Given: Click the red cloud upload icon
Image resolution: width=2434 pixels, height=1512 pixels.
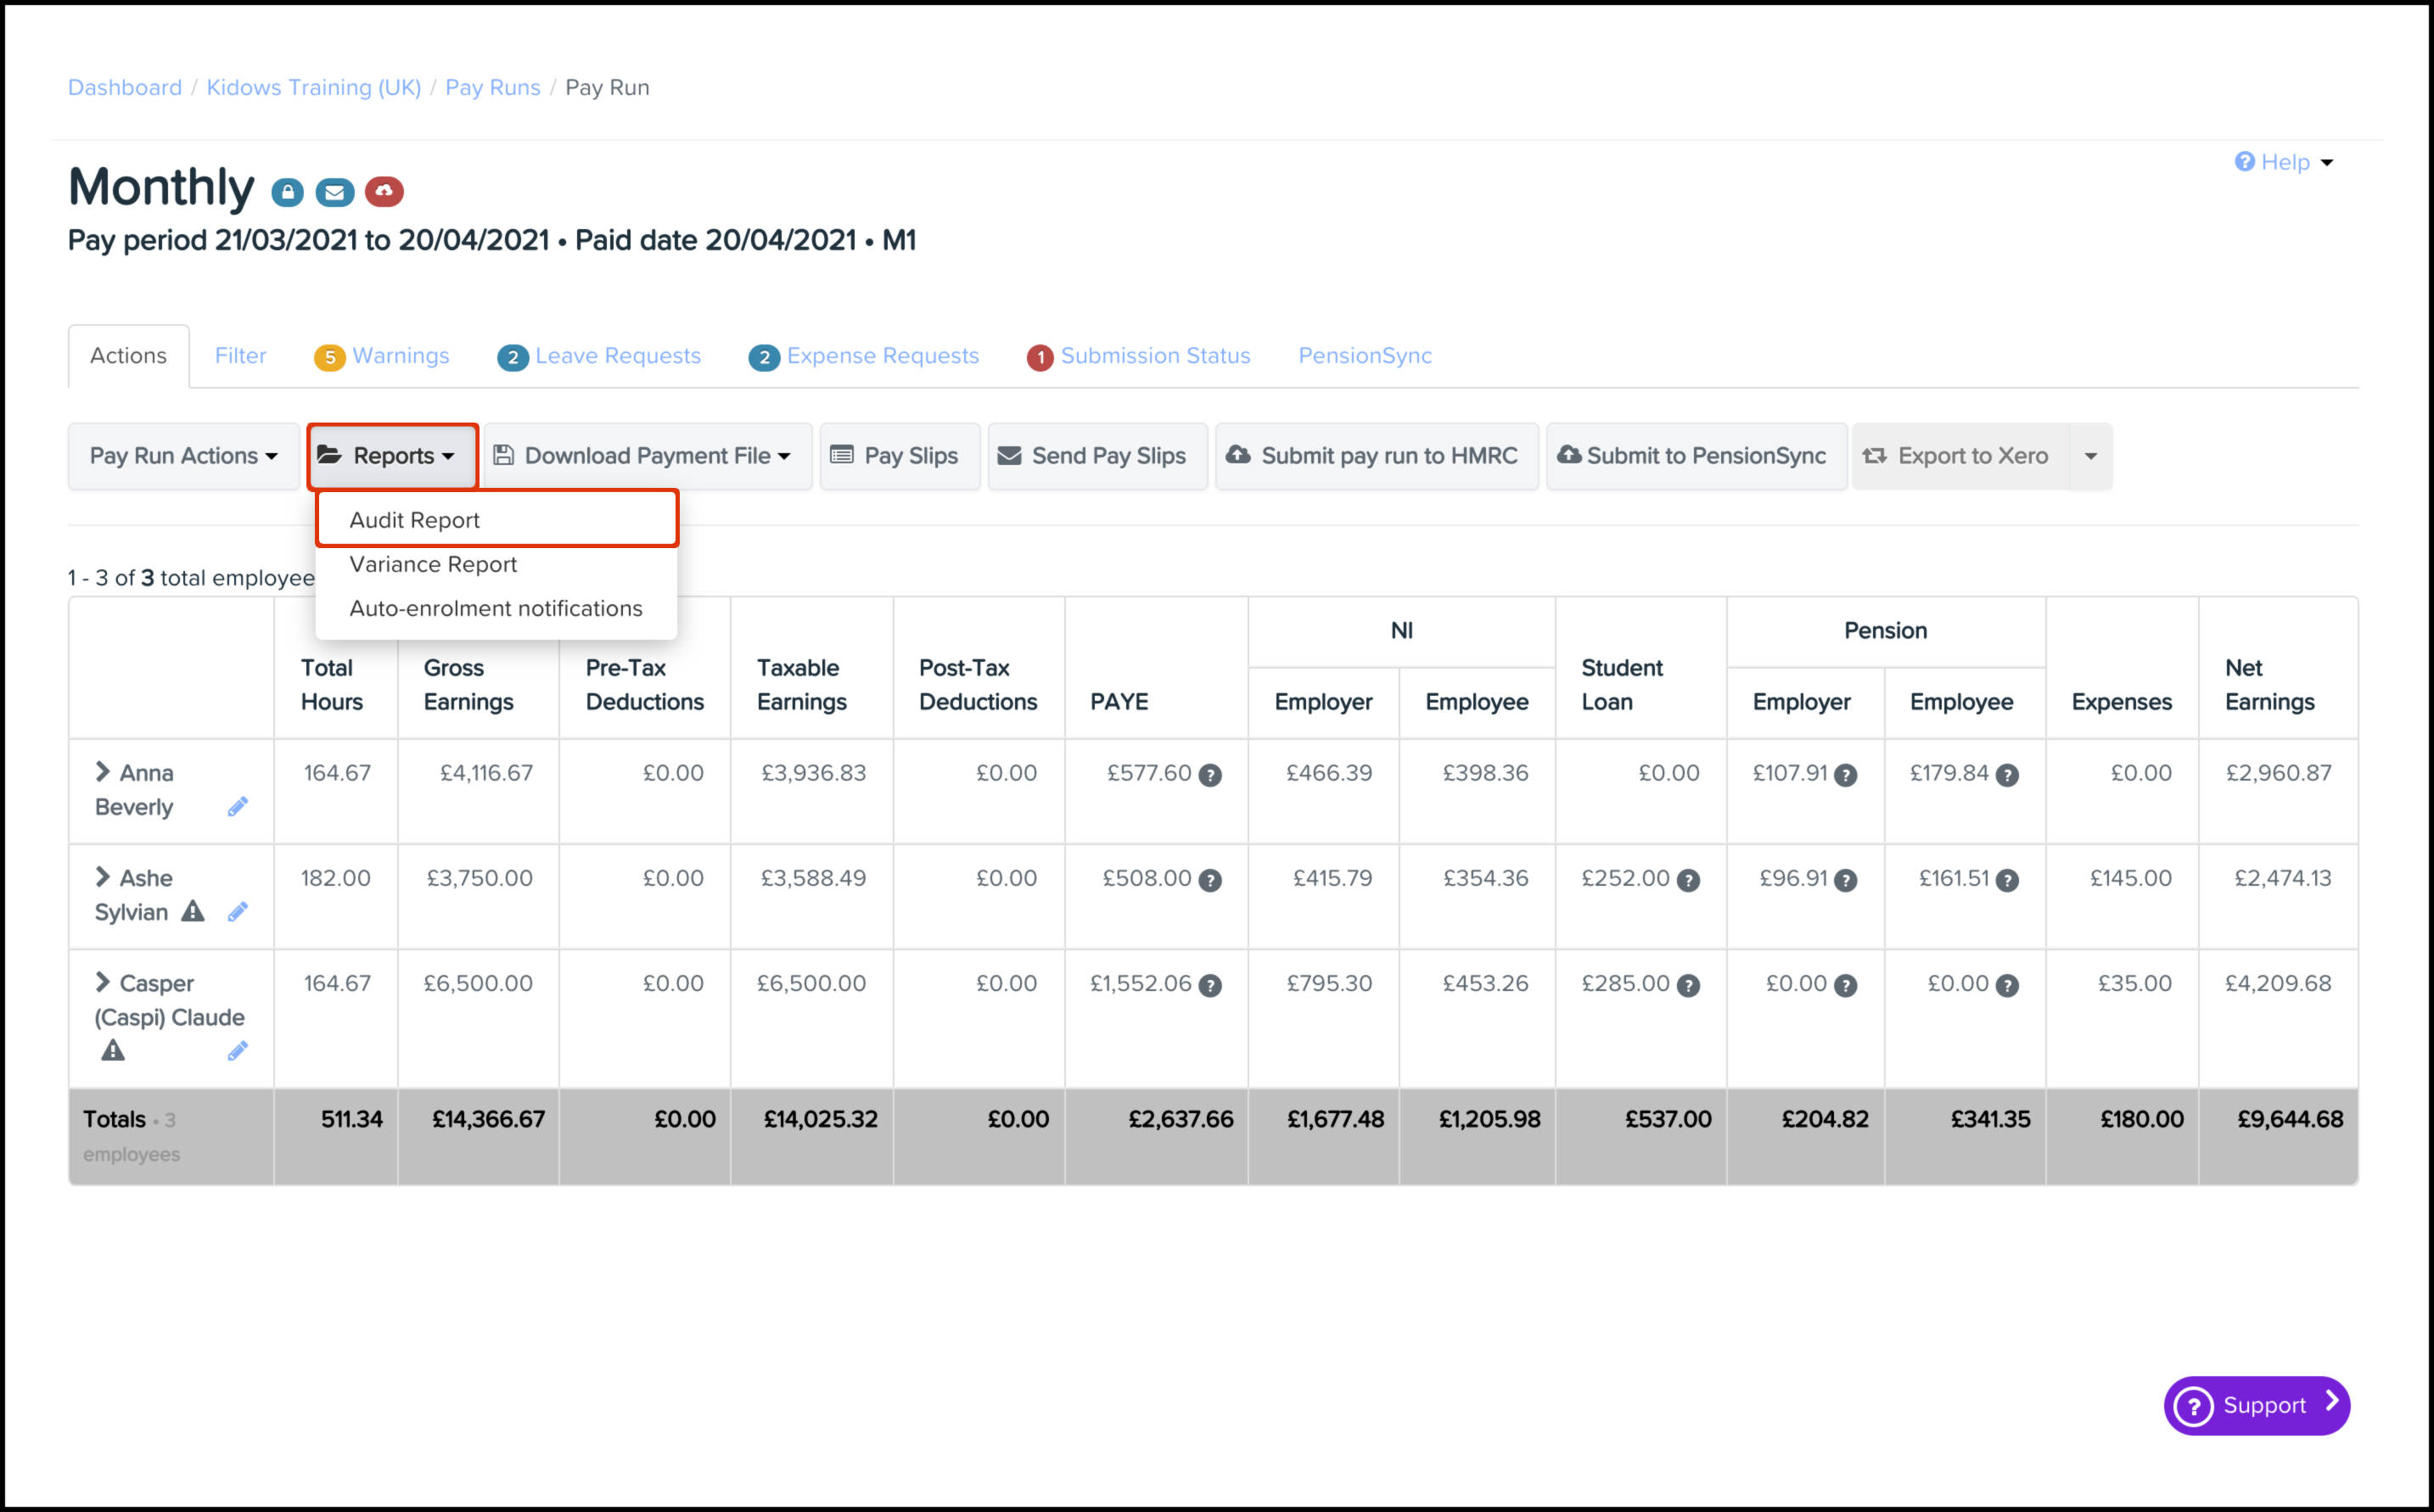Looking at the screenshot, I should [384, 191].
